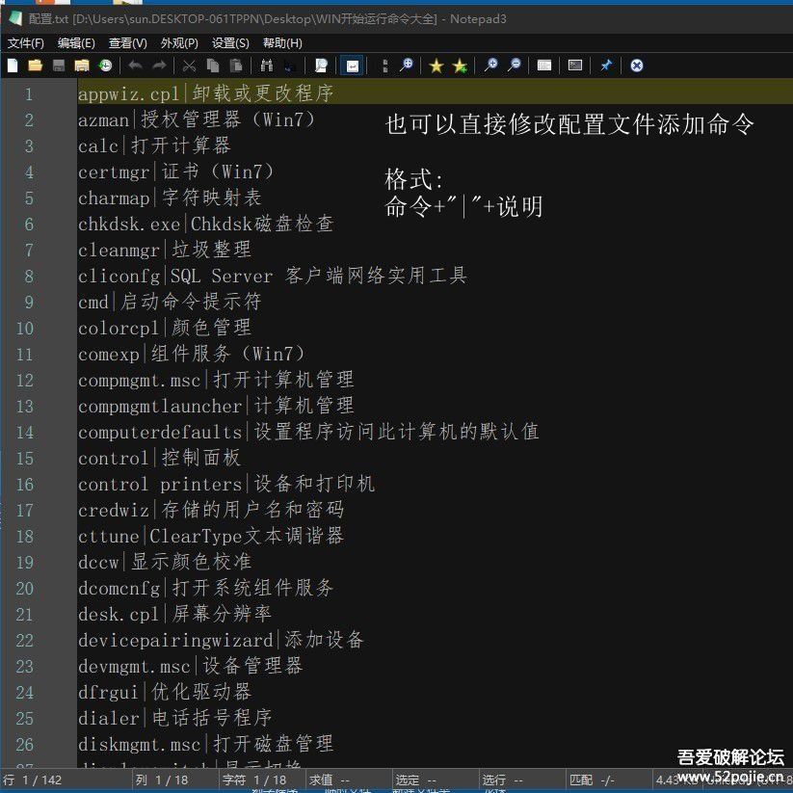Screen dimensions: 793x793
Task: Click the line 'calc|打开计算器'
Action: tap(154, 145)
